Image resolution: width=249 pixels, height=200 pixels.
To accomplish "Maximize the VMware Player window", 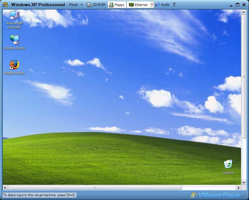I will coord(237,5).
